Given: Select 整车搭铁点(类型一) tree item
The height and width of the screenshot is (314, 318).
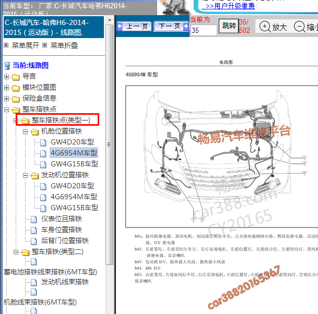Looking at the screenshot, I should tap(61, 120).
